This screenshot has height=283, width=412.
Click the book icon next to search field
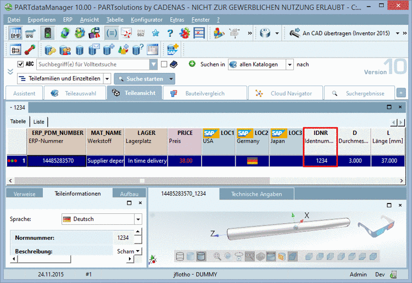[x=174, y=64]
